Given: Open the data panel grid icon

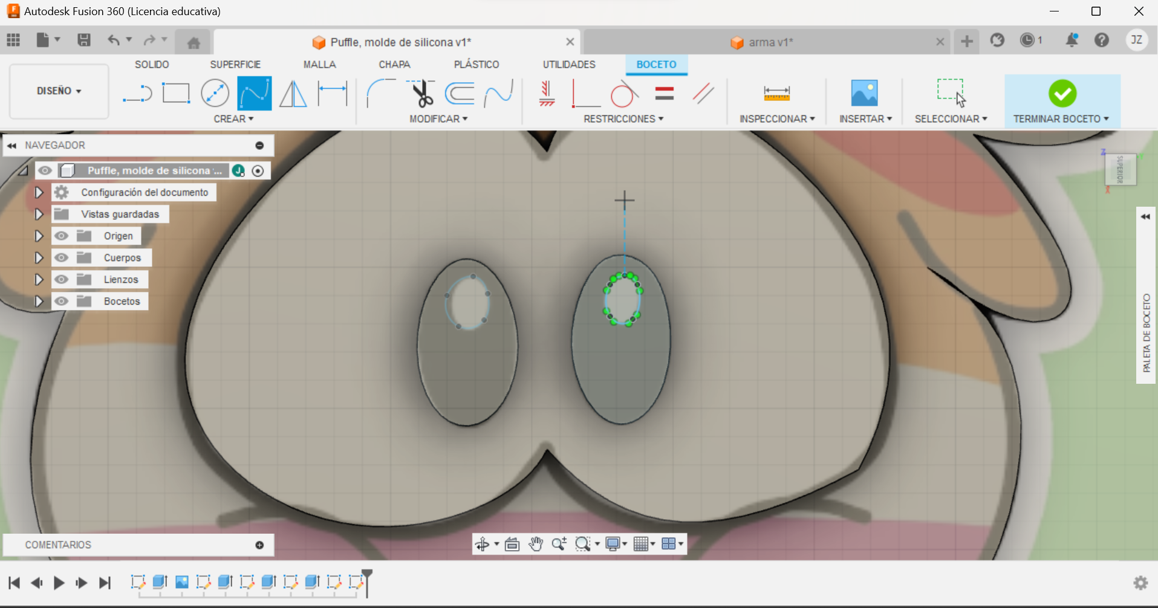Looking at the screenshot, I should [13, 40].
